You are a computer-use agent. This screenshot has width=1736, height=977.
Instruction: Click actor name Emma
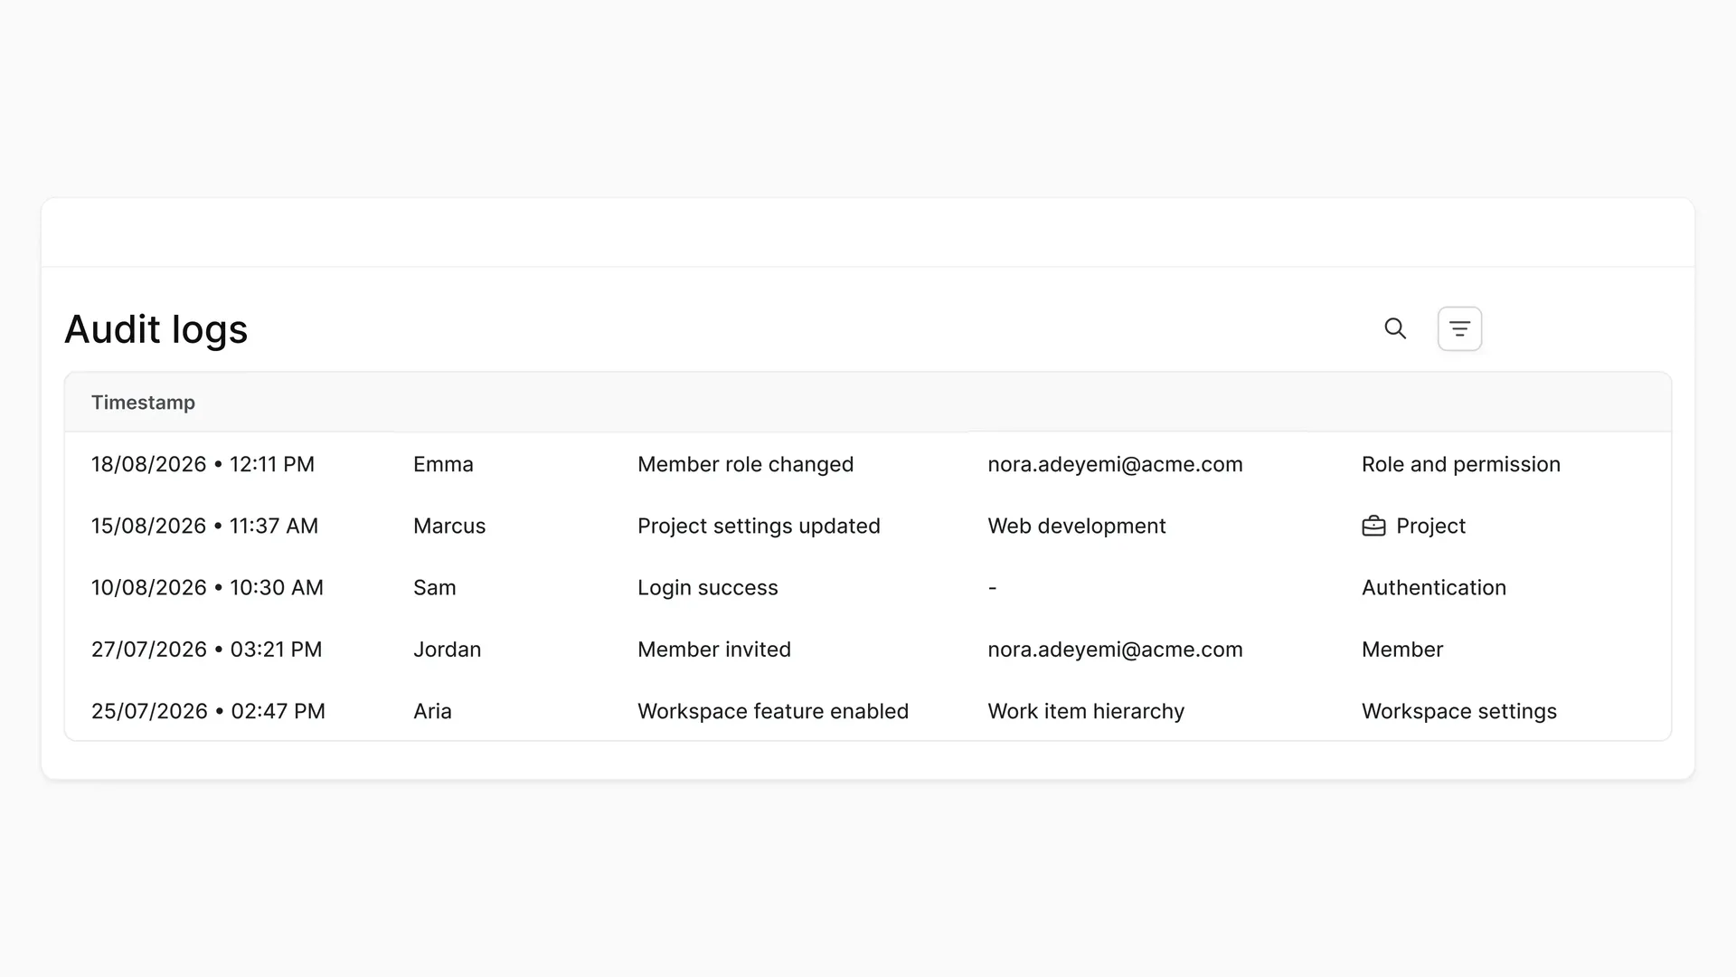[443, 464]
